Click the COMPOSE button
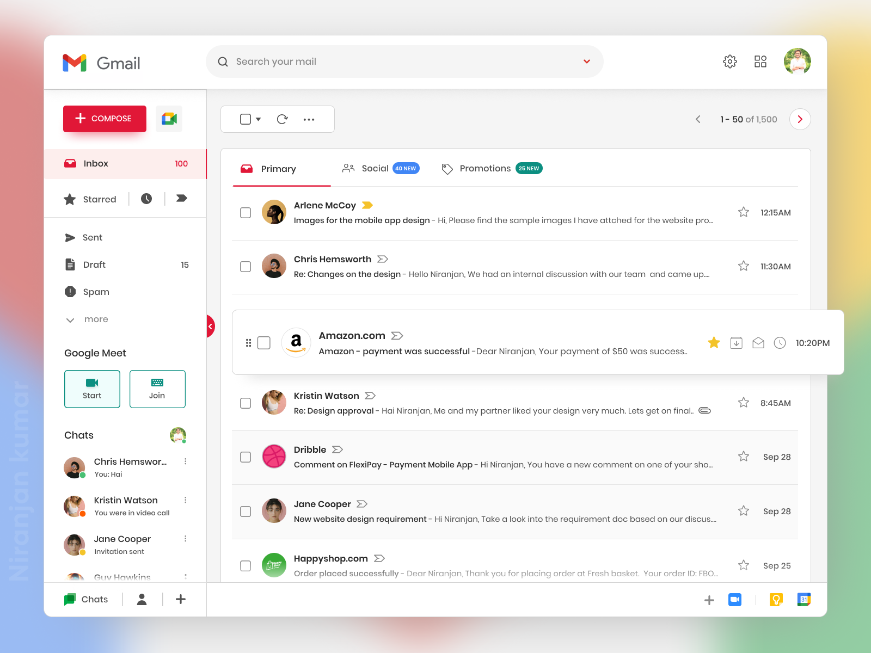Viewport: 871px width, 653px height. tap(105, 119)
